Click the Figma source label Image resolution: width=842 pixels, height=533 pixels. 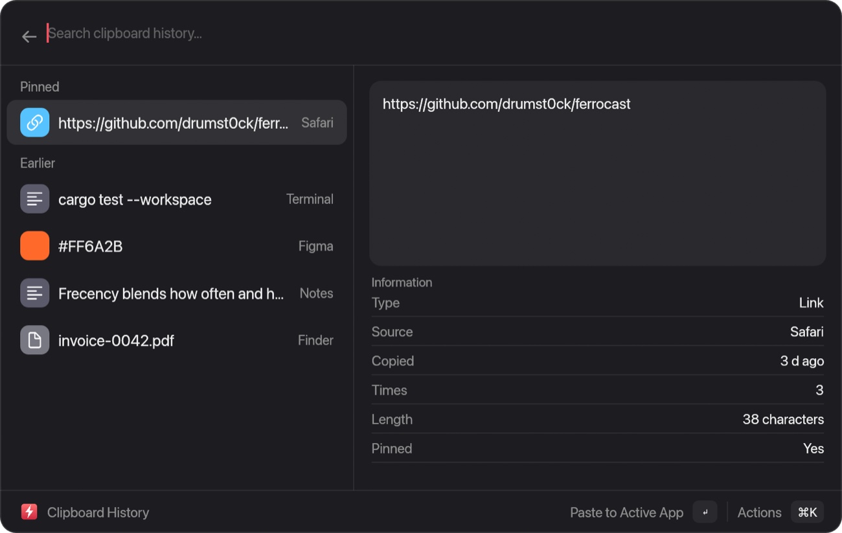pyautogui.click(x=315, y=246)
